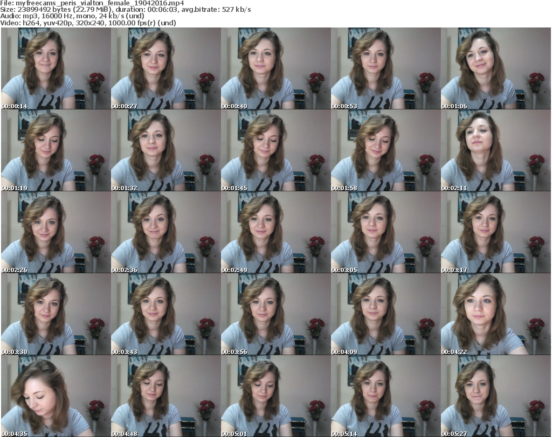Click the File name line in header
The height and width of the screenshot is (437, 552).
coord(92,3)
